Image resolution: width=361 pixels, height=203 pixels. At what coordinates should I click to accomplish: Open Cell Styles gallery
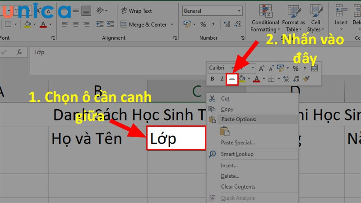point(315,18)
